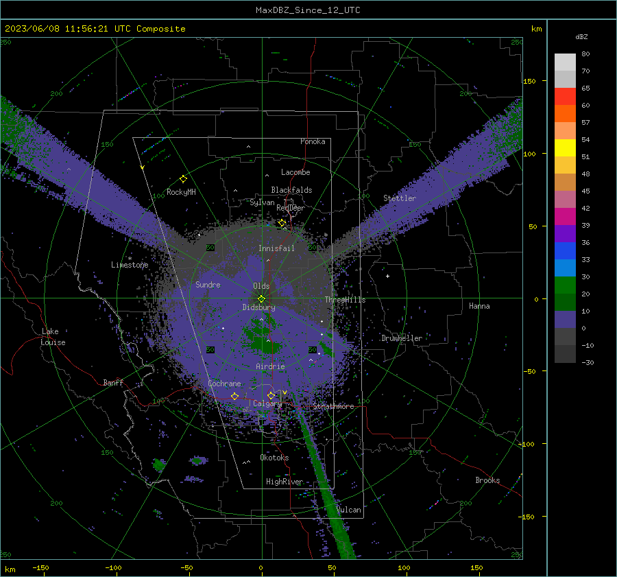This screenshot has height=577, width=617.
Task: Click the dBZ heading above the color legend
Action: pos(581,36)
